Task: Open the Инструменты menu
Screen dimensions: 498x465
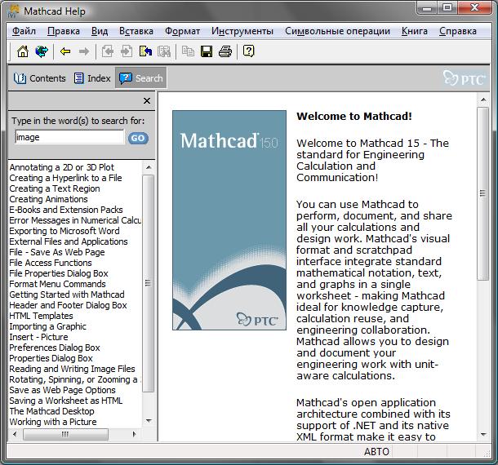Action: coord(242,31)
